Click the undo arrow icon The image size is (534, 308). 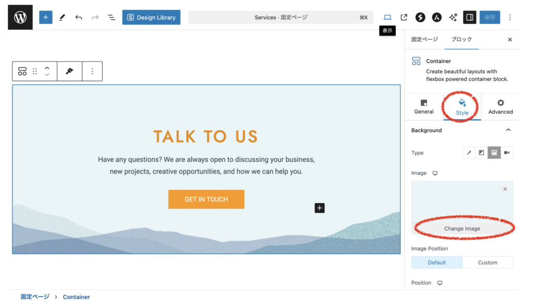point(79,17)
